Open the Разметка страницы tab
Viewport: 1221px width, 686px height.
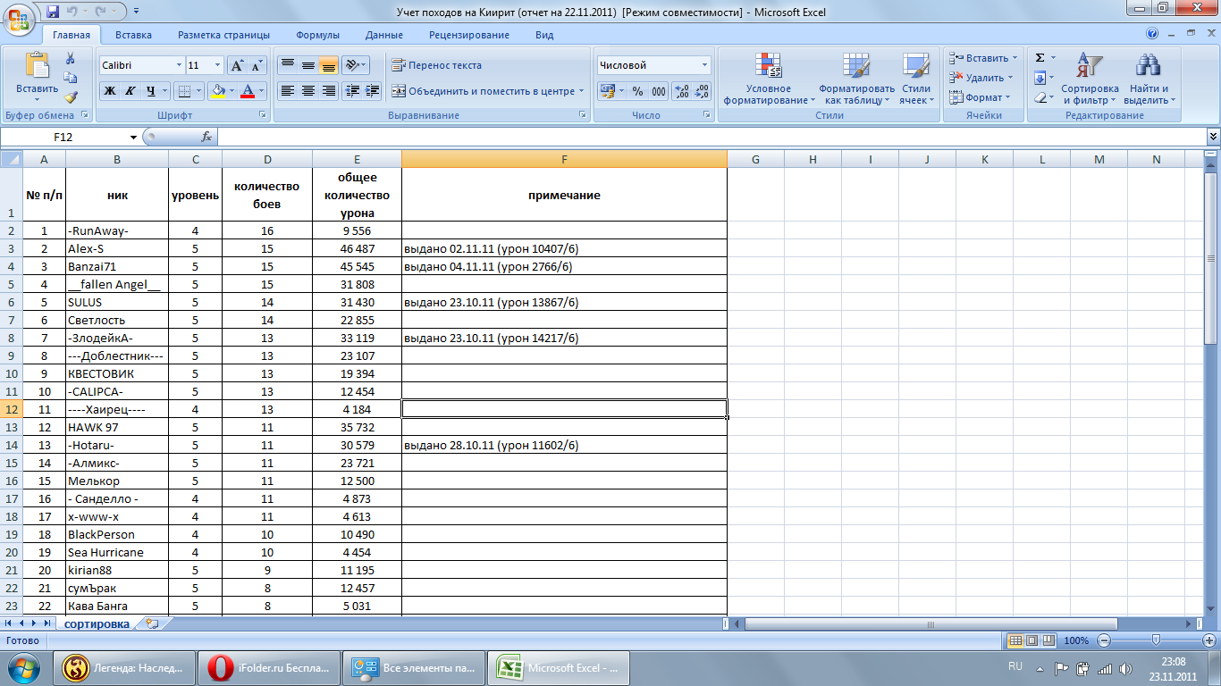coord(223,35)
